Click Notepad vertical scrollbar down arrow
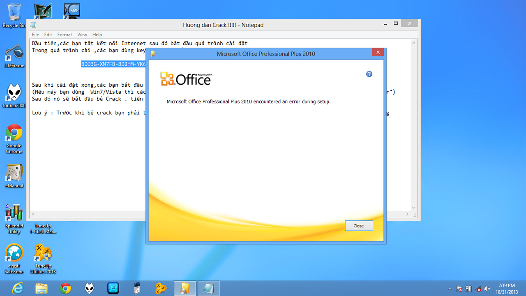Image resolution: width=526 pixels, height=296 pixels. (414, 208)
